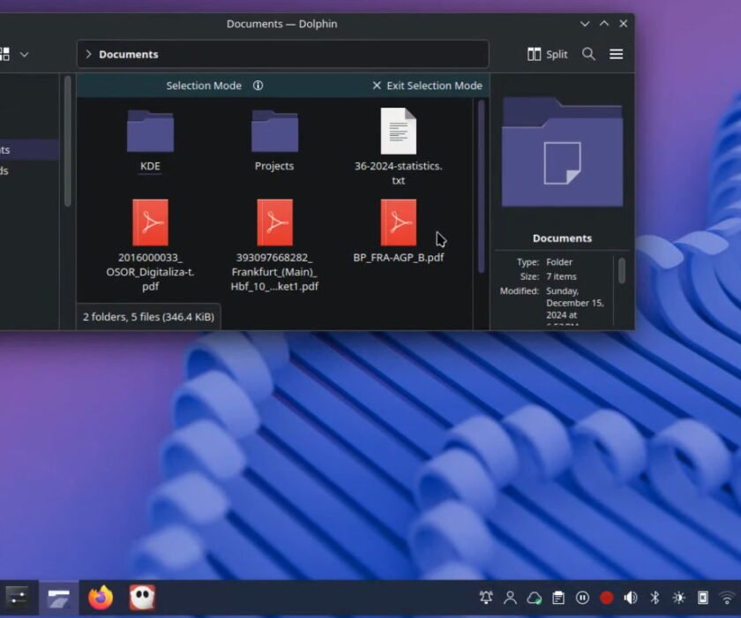Image resolution: width=741 pixels, height=618 pixels.
Task: Launch Firefox from the taskbar
Action: point(101,598)
